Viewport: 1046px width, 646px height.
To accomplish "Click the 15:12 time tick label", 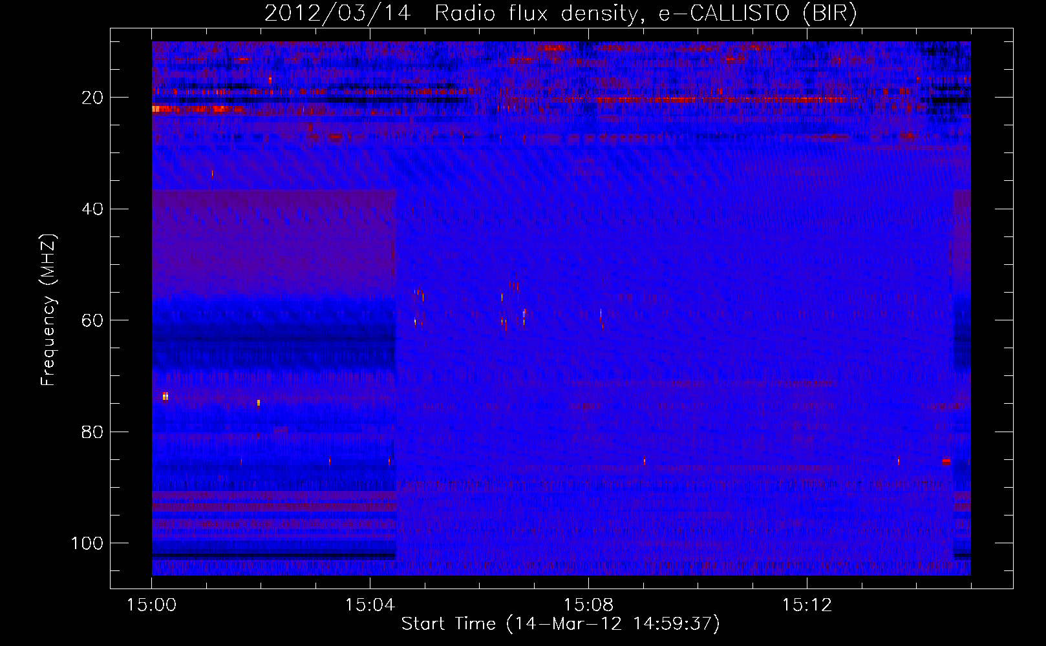I will pyautogui.click(x=807, y=605).
